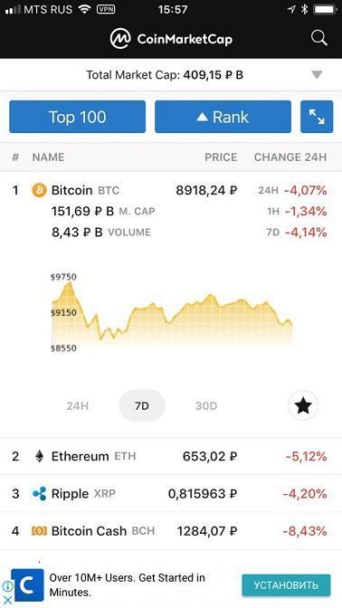The image size is (342, 608).
Task: Select the 7D chart range
Action: click(142, 405)
